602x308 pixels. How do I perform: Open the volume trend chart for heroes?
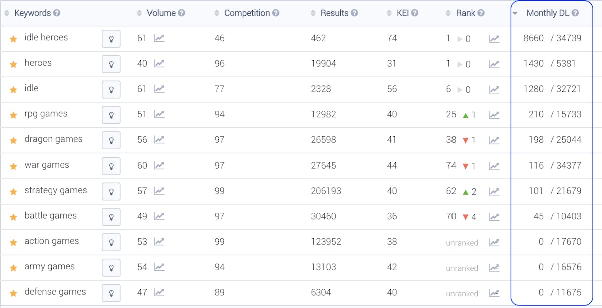[159, 63]
